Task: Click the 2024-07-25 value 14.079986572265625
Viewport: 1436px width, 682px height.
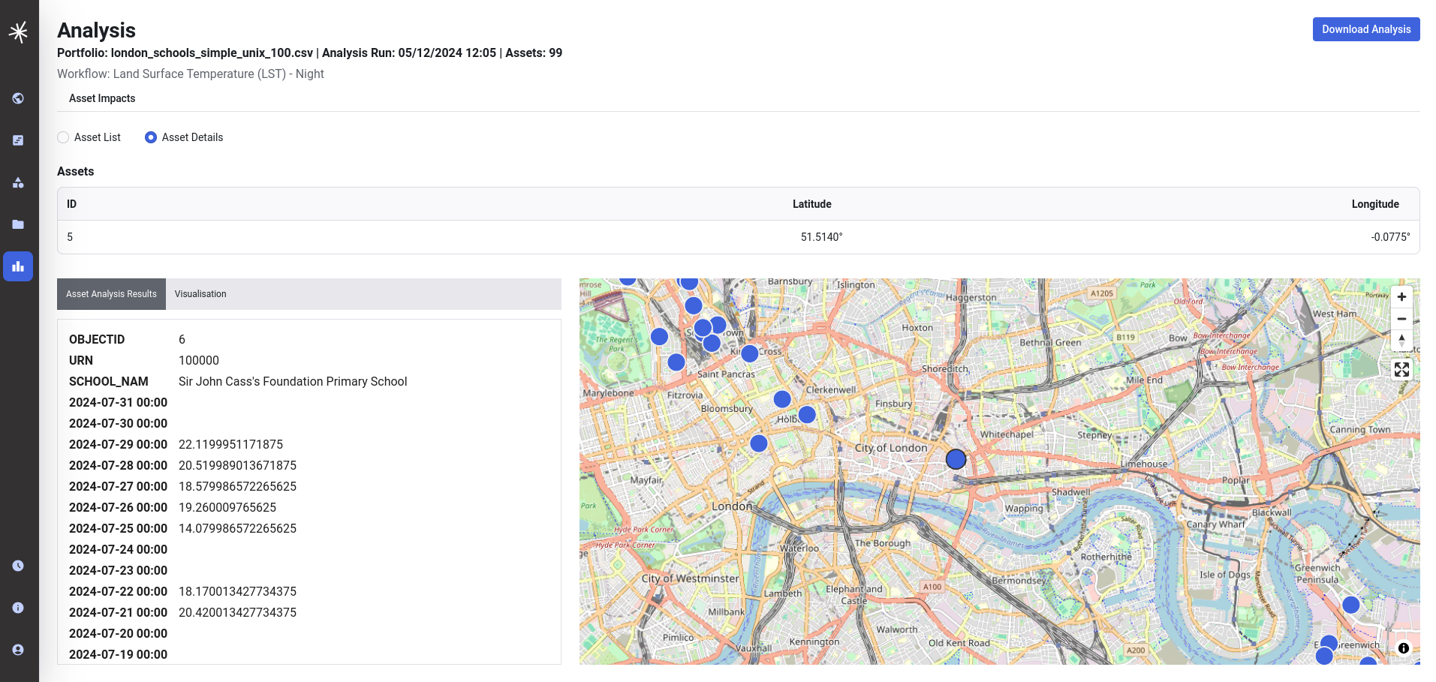Action: click(x=237, y=528)
